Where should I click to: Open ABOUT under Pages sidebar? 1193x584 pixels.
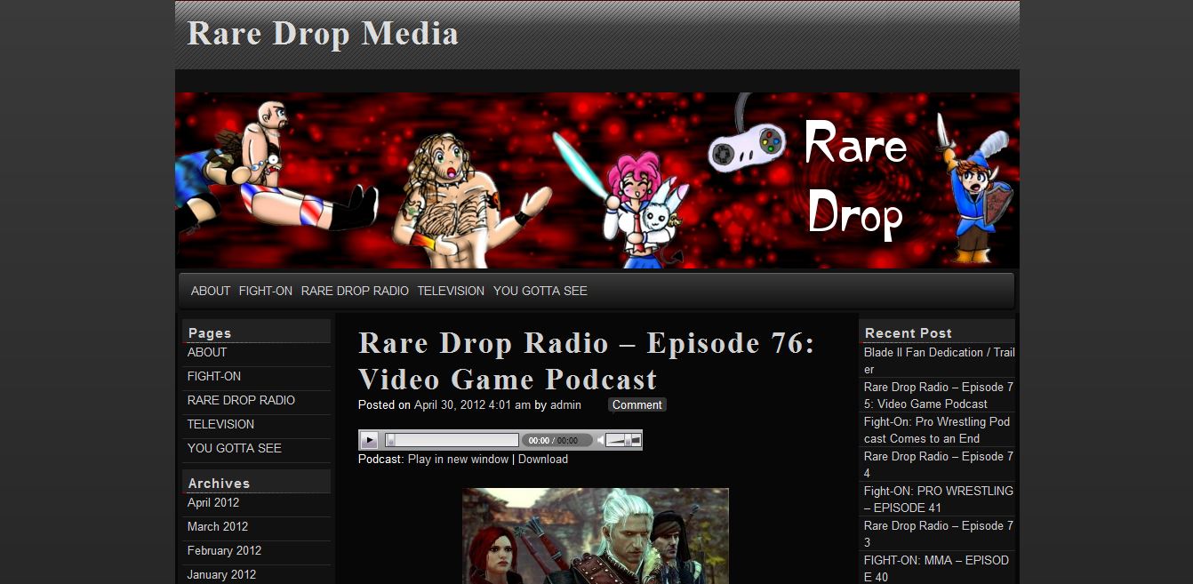pyautogui.click(x=207, y=352)
